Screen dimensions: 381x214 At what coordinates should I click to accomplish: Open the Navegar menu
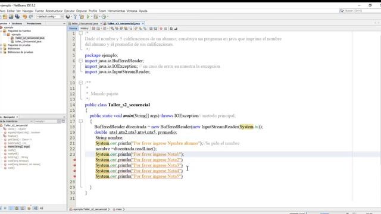[x=28, y=11]
